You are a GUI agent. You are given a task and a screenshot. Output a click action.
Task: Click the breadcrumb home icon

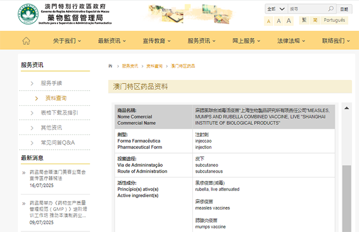coord(111,66)
